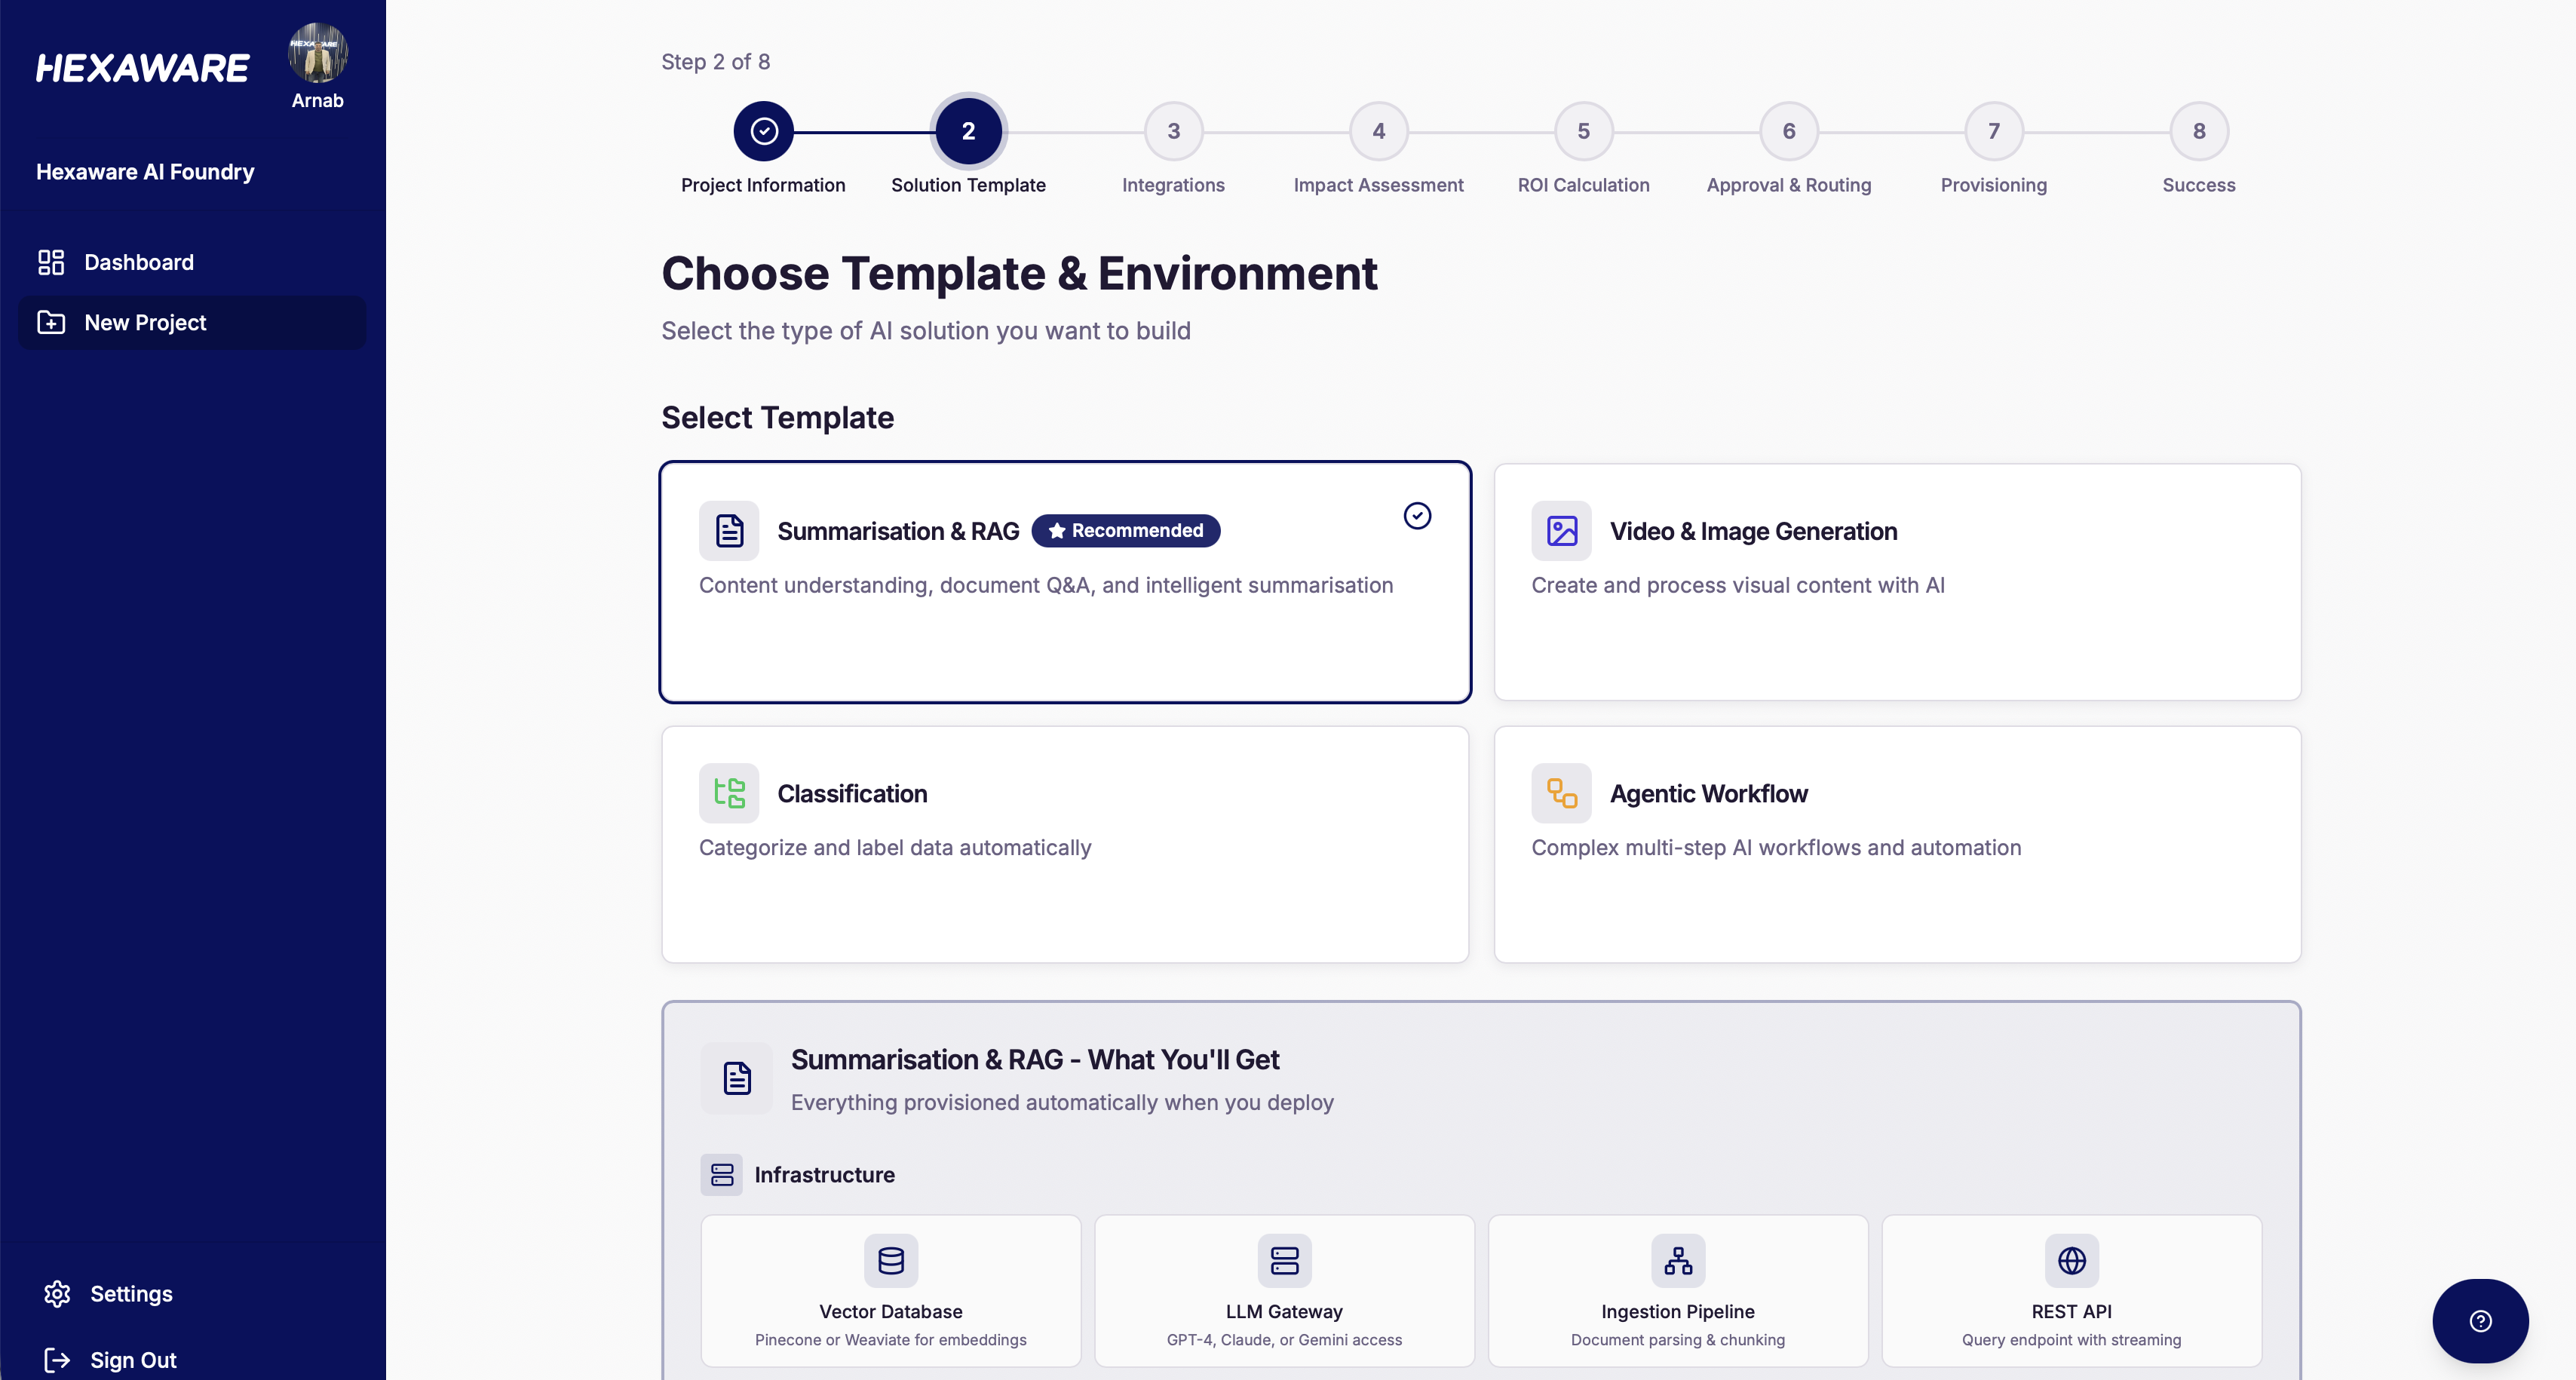The width and height of the screenshot is (2576, 1380).
Task: Open the Settings gear
Action: click(57, 1293)
